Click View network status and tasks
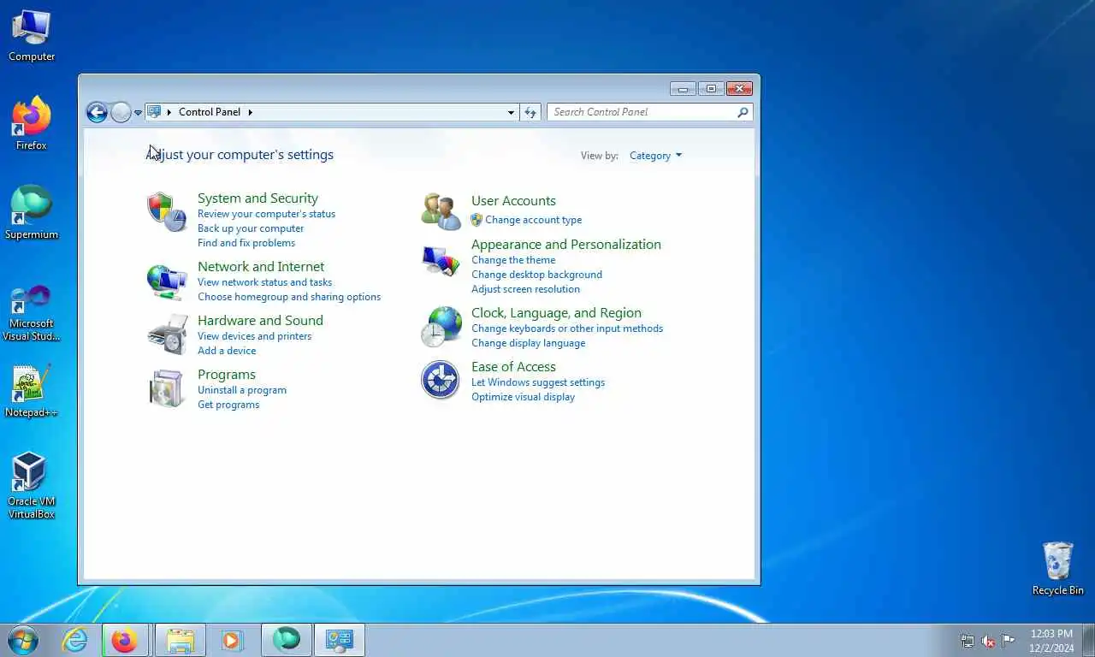Image resolution: width=1095 pixels, height=657 pixels. (264, 282)
